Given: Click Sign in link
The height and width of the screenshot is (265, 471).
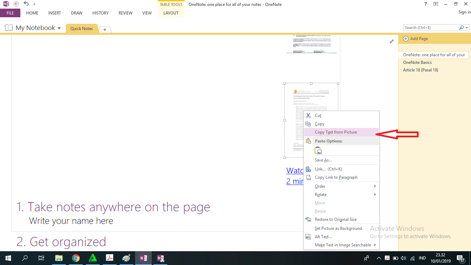Looking at the screenshot, I should click(464, 12).
